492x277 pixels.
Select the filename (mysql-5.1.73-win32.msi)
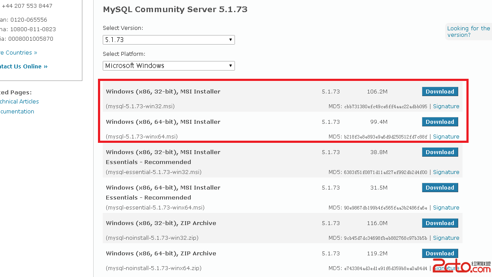(140, 106)
